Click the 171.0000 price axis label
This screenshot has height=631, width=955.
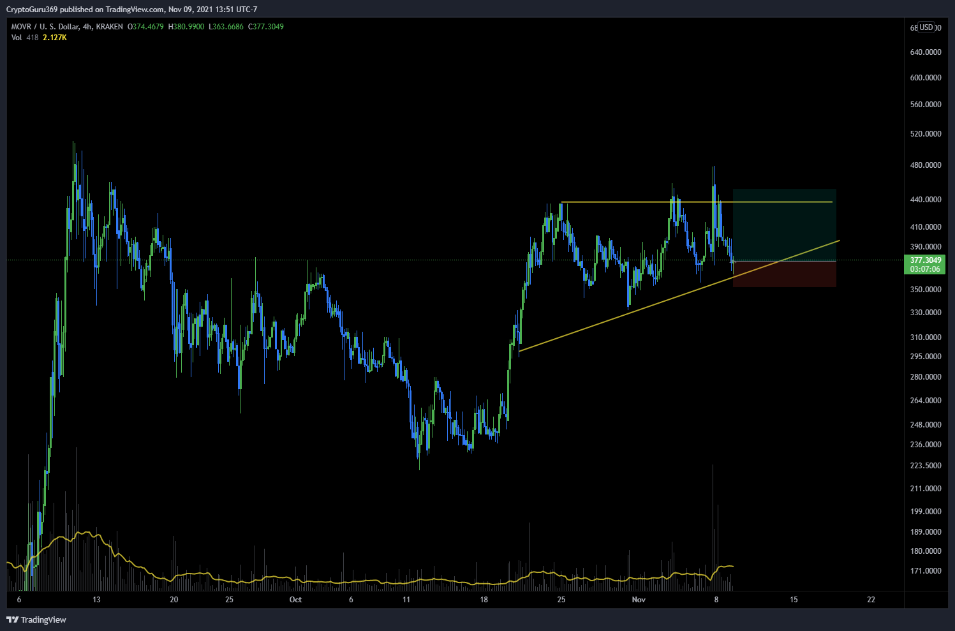tap(926, 571)
